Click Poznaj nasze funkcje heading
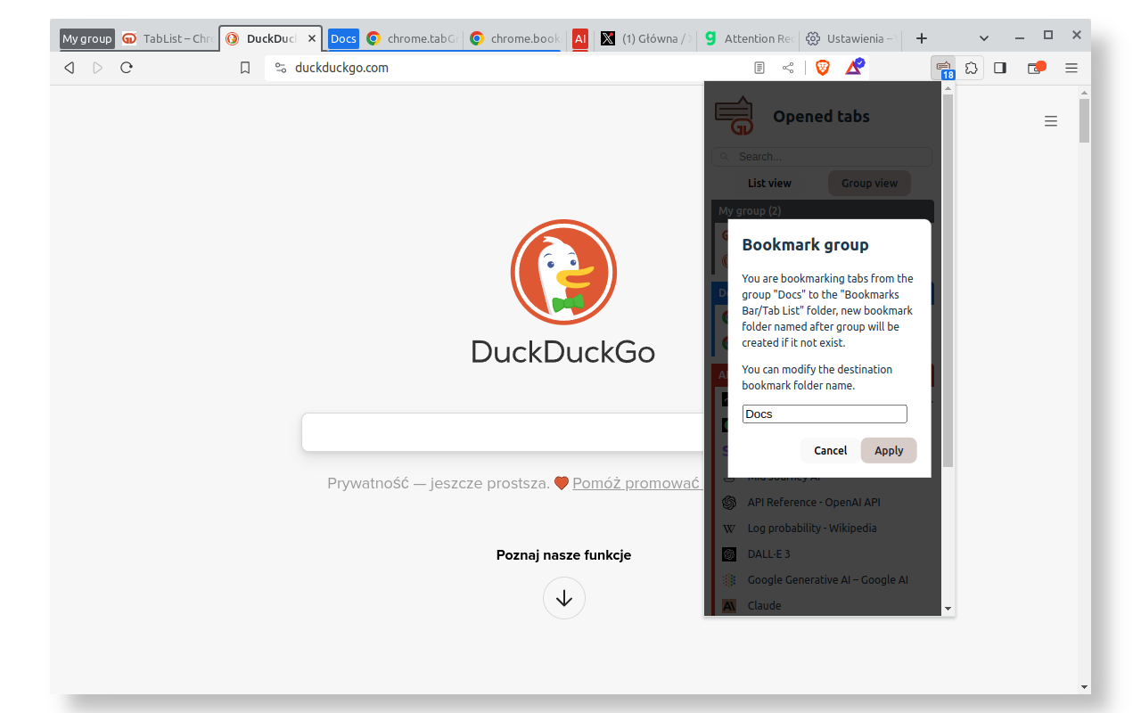Viewport: 1141px width, 713px height. tap(563, 554)
